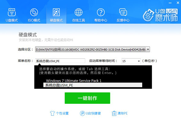The height and width of the screenshot is (118, 181).
Task: Select the 硬盘模式 hard disk icon
Action: [x=56, y=12]
